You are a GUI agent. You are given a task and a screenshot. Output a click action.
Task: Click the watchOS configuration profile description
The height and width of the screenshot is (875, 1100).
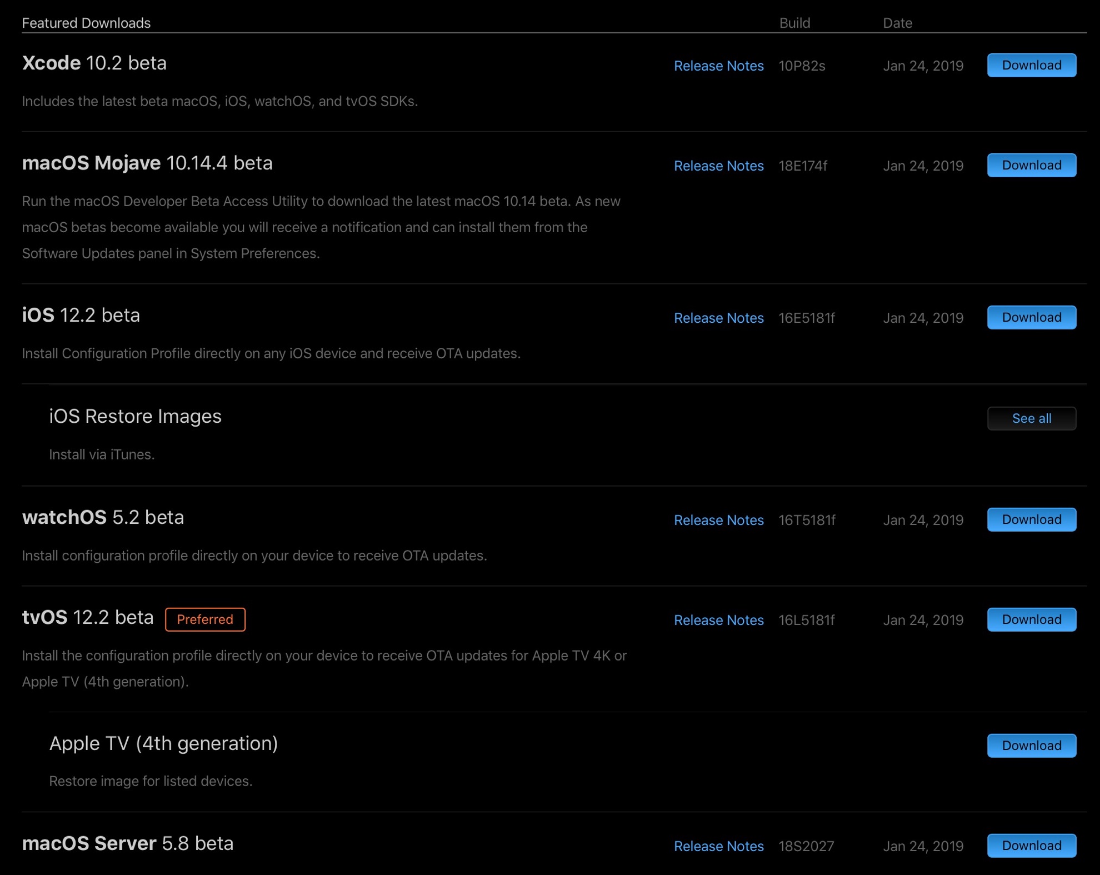(x=254, y=556)
